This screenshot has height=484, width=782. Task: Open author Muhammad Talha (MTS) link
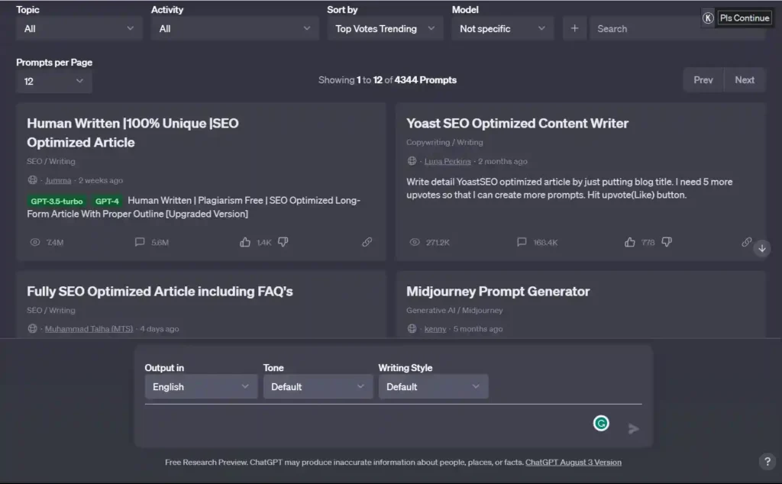pyautogui.click(x=89, y=328)
